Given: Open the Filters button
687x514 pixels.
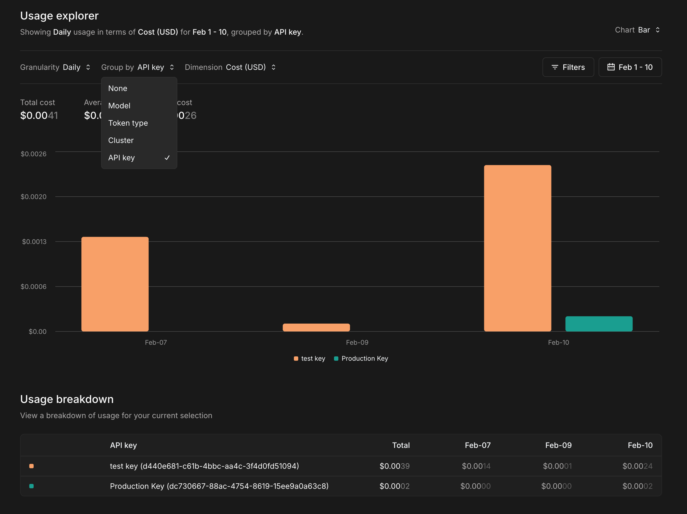Looking at the screenshot, I should pyautogui.click(x=568, y=67).
